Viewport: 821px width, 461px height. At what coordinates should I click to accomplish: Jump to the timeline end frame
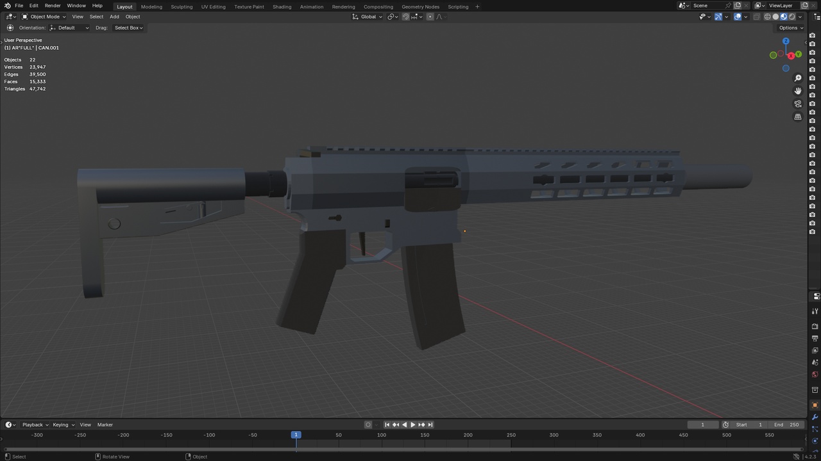430,425
